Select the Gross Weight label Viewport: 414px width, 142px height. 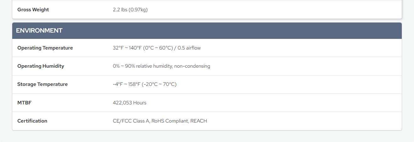coord(33,10)
